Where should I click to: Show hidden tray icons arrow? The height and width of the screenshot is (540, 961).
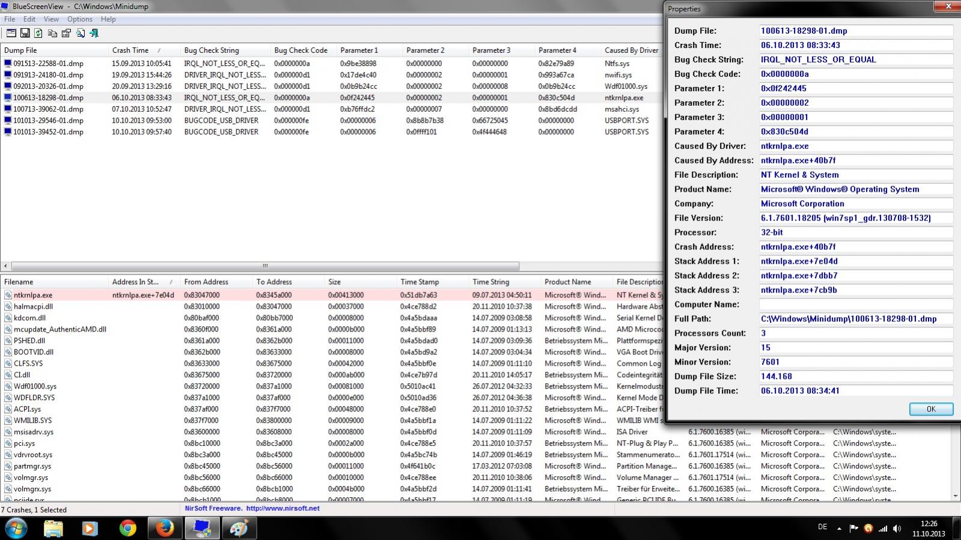point(839,529)
